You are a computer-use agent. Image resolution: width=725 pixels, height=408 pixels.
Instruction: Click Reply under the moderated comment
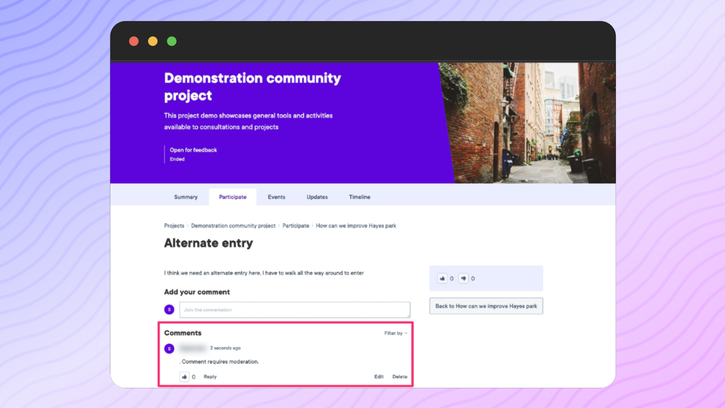pos(210,377)
